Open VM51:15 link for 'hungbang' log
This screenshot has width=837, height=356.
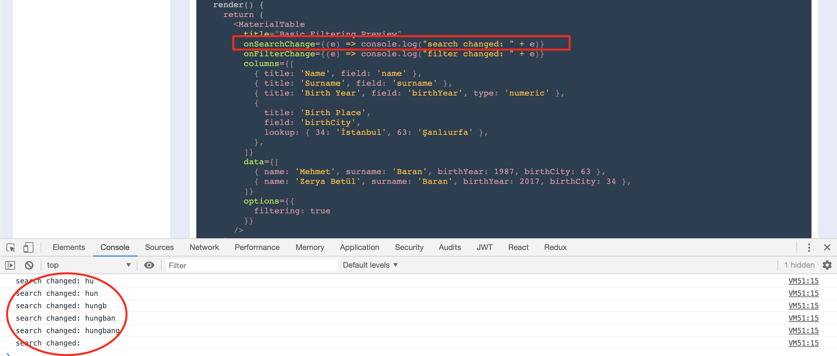click(803, 330)
